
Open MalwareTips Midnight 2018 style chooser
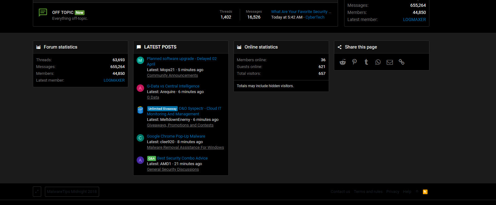coord(72,192)
